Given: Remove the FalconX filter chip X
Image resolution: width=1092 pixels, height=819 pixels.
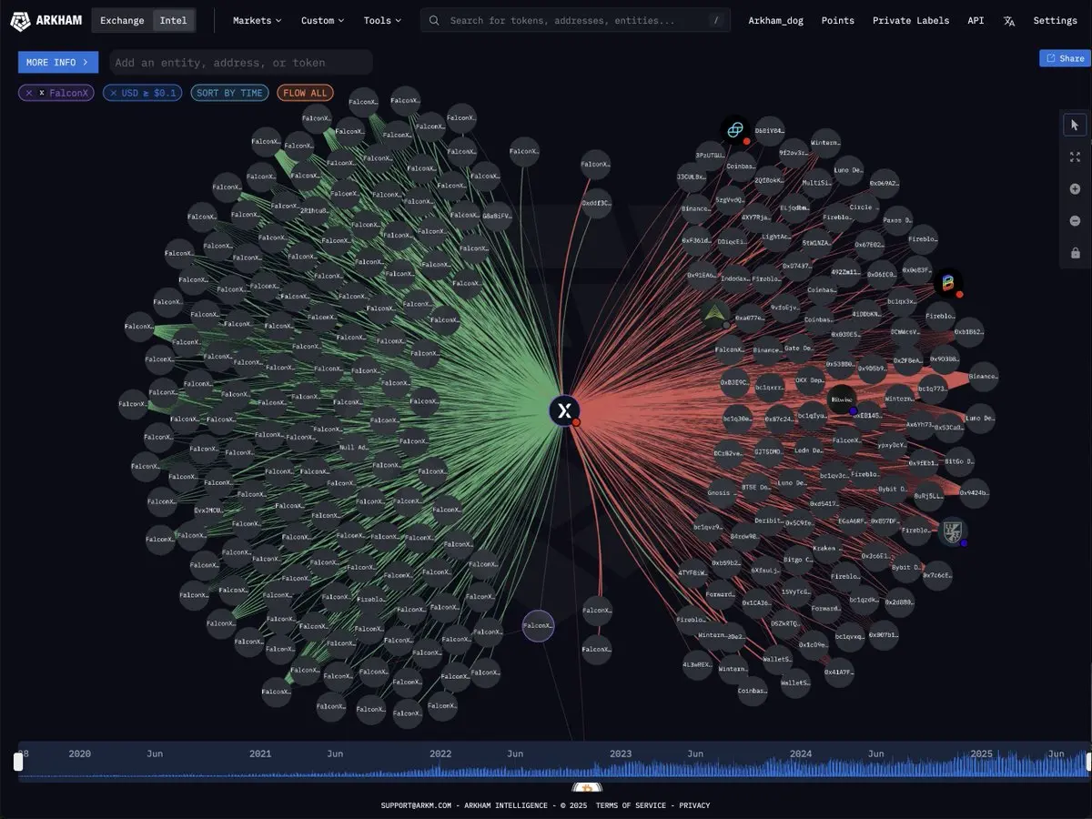Looking at the screenshot, I should pyautogui.click(x=29, y=93).
